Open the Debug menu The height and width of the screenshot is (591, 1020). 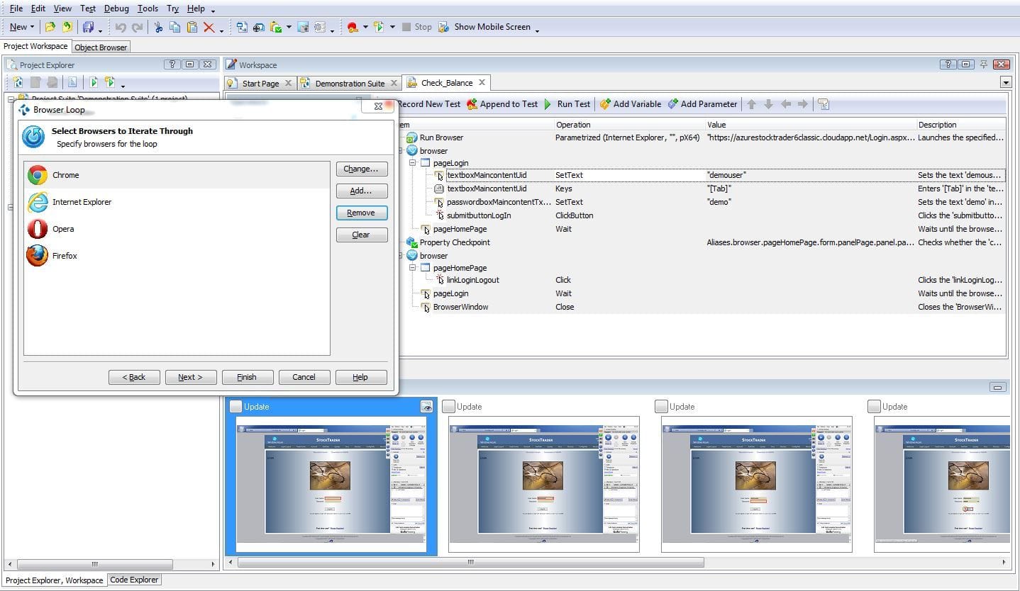point(116,9)
